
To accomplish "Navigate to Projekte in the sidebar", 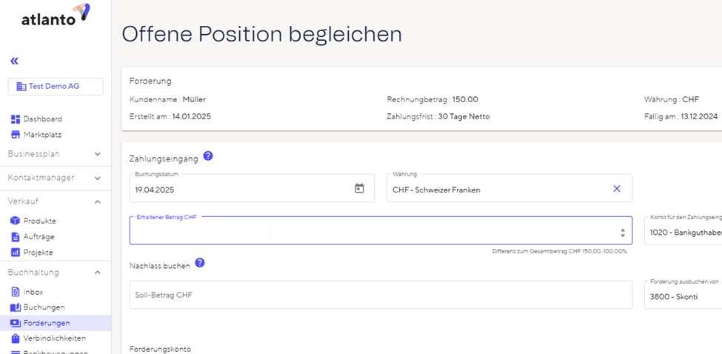I will click(38, 253).
